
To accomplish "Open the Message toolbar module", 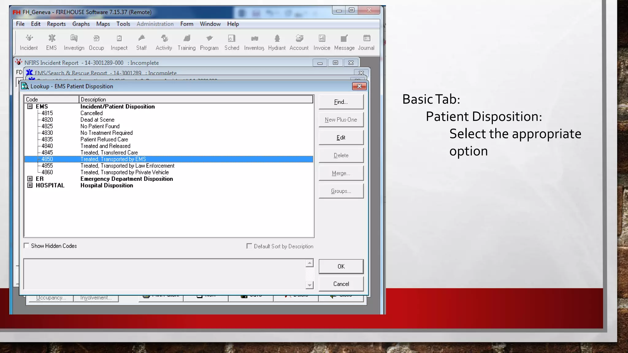I will (344, 43).
